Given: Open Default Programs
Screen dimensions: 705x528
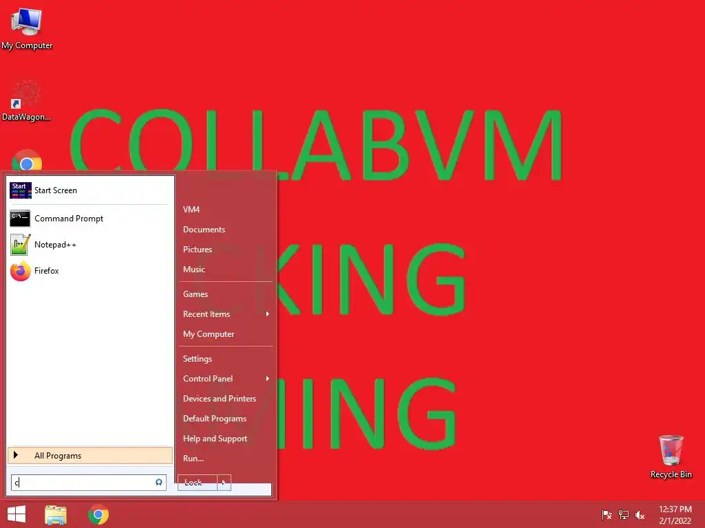Looking at the screenshot, I should coord(215,419).
